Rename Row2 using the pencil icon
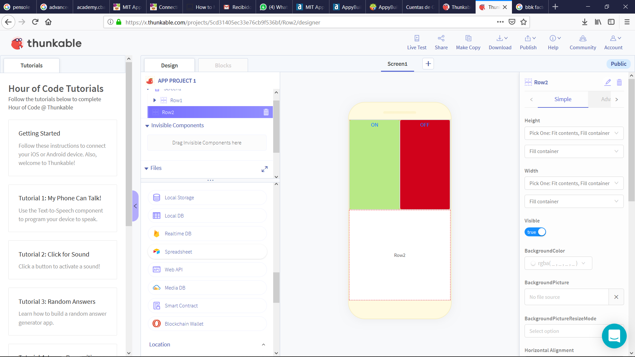The image size is (635, 357). pos(608,82)
